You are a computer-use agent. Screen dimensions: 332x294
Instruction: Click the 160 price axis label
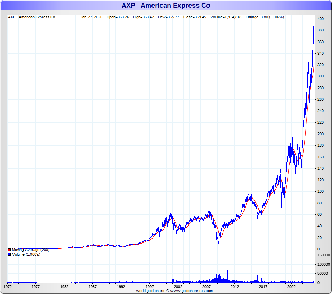(321, 157)
